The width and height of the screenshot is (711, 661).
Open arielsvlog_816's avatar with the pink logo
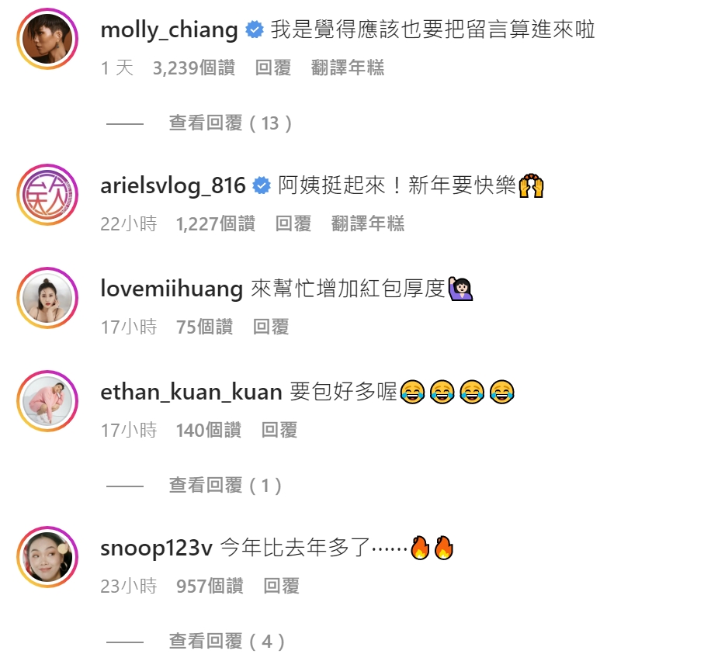tap(47, 195)
